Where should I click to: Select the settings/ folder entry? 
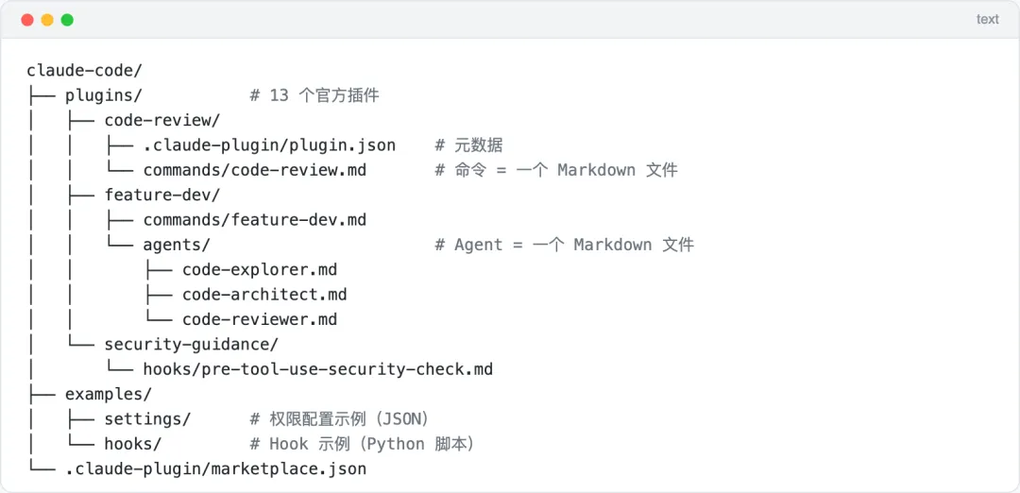pos(147,418)
